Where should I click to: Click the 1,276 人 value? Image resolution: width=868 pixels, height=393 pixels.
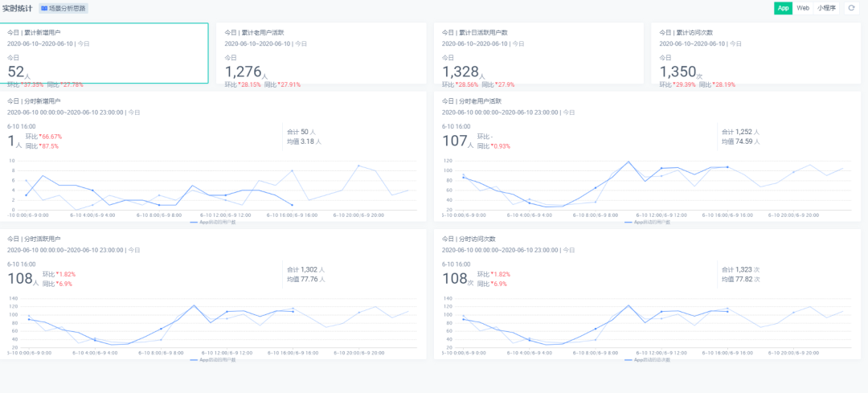click(247, 72)
